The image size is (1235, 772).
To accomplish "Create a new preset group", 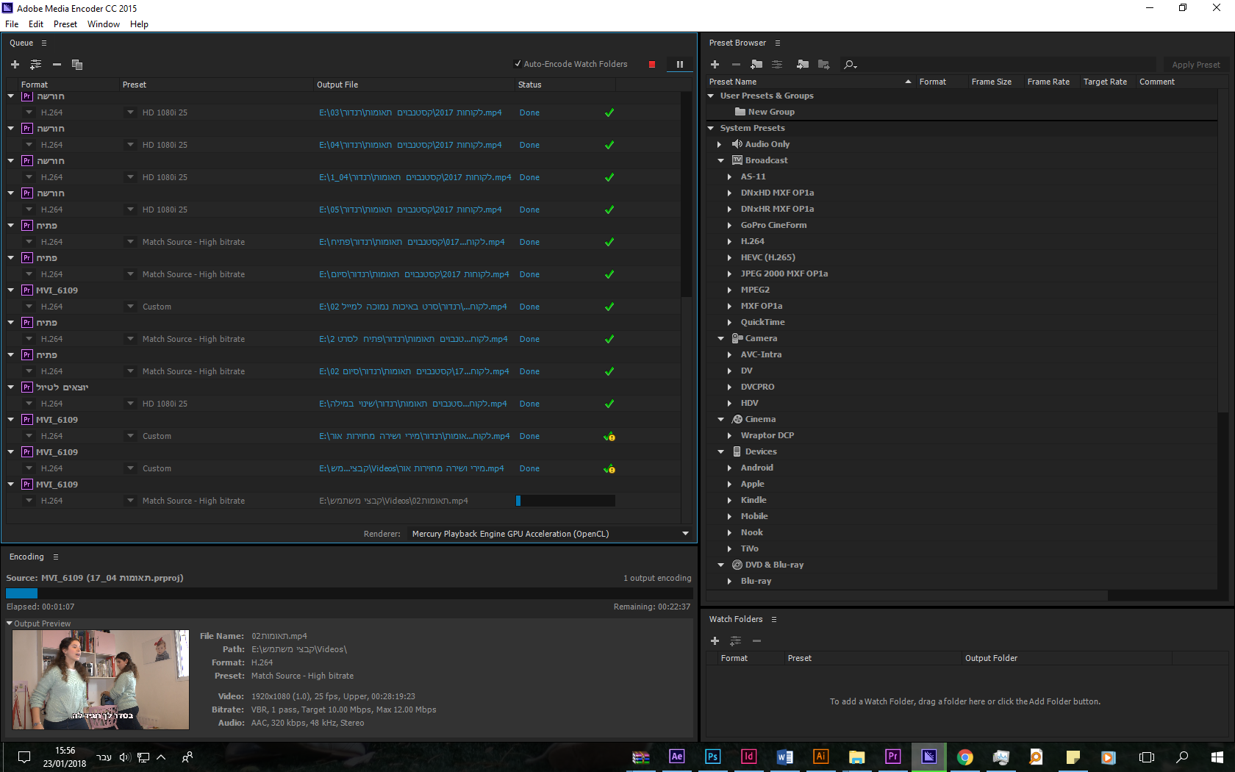I will click(756, 65).
